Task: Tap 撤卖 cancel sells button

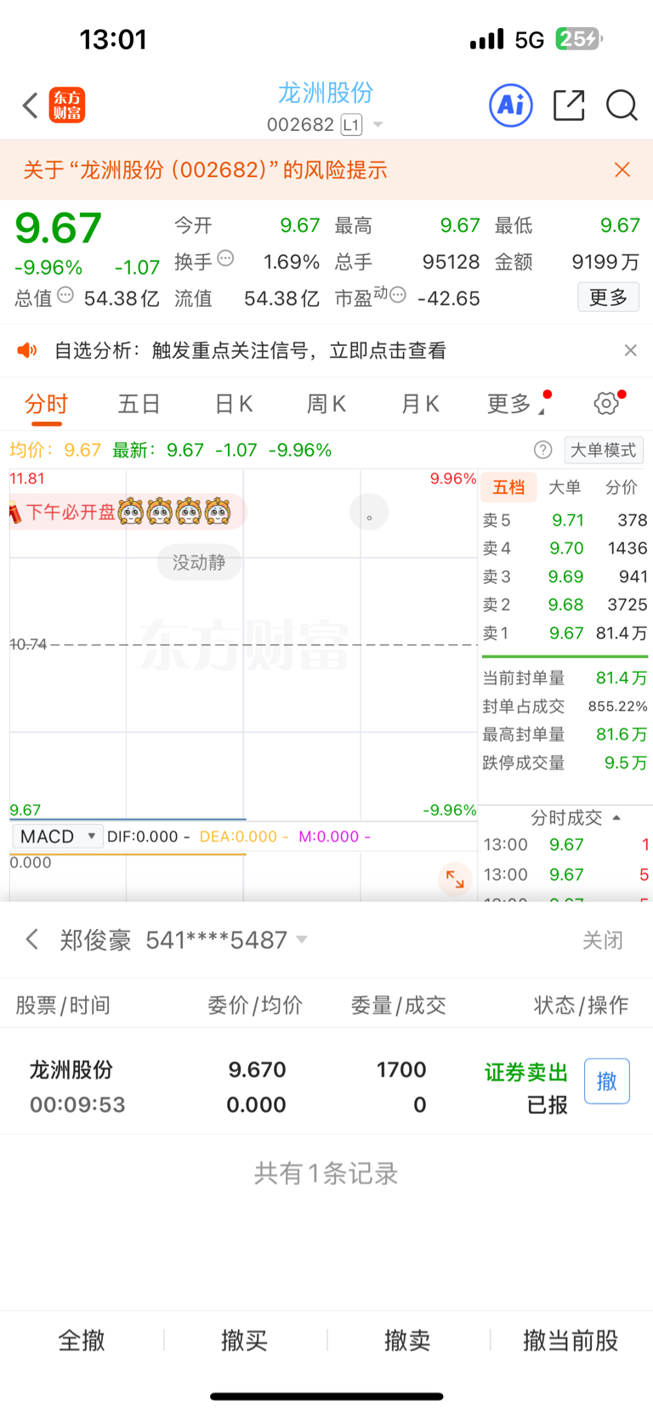Action: pyautogui.click(x=408, y=1341)
